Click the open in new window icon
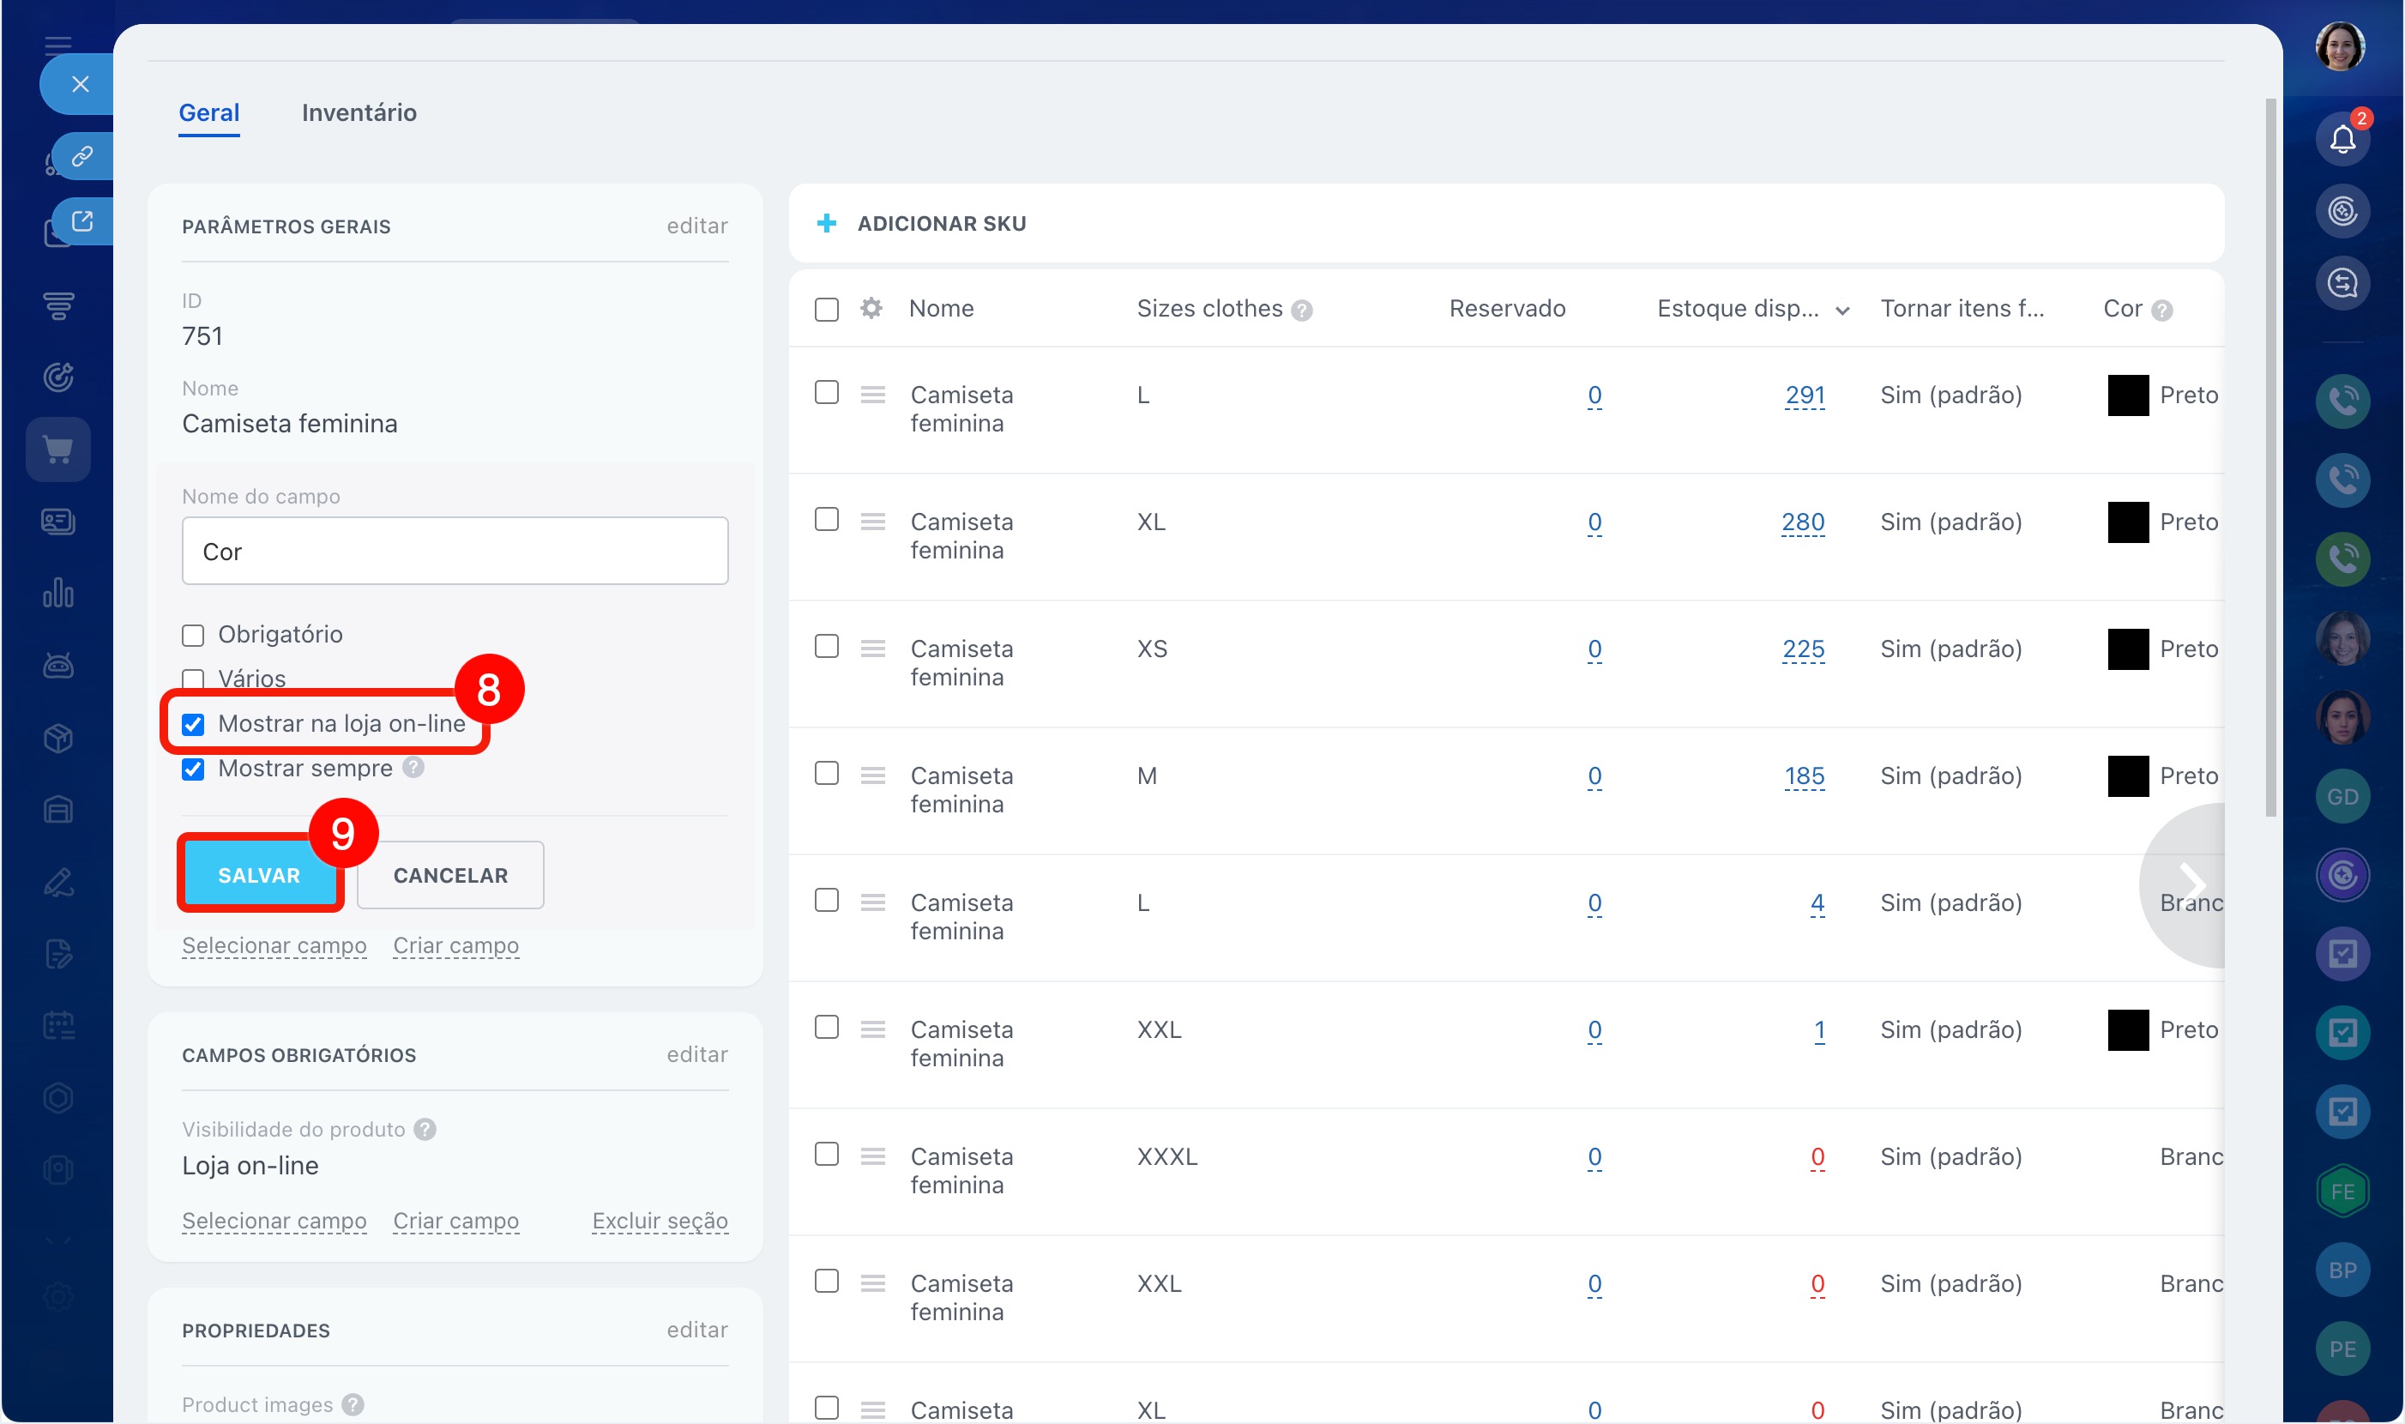The width and height of the screenshot is (2405, 1424). (82, 221)
